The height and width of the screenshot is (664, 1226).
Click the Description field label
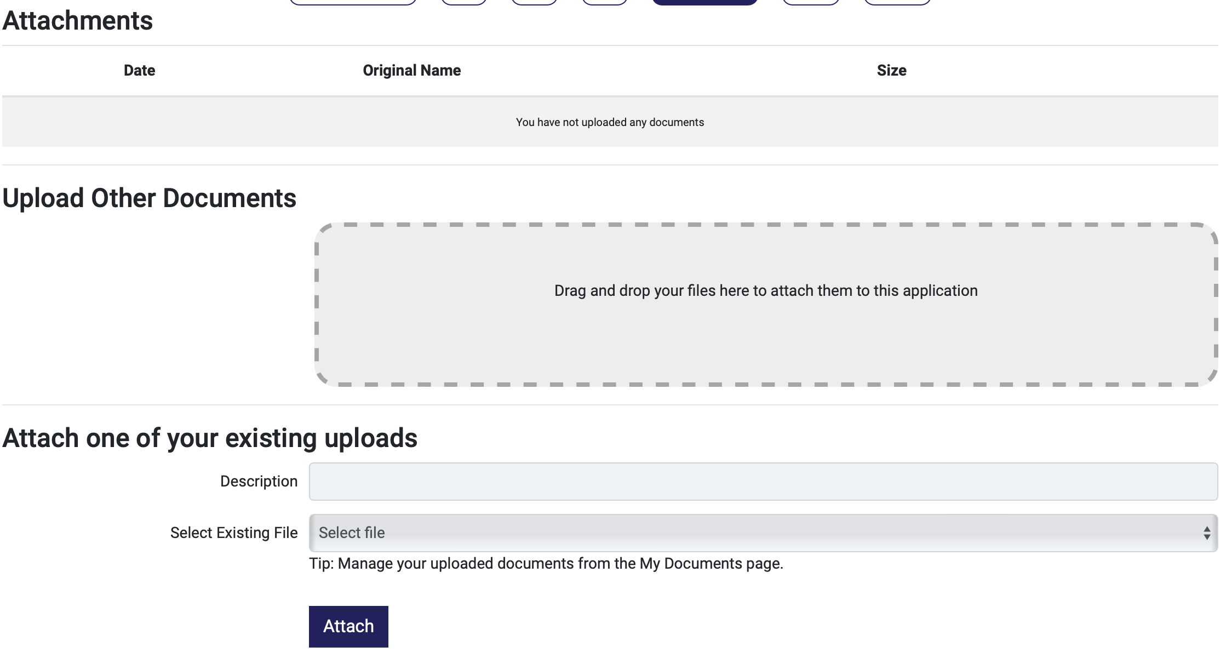tap(259, 482)
